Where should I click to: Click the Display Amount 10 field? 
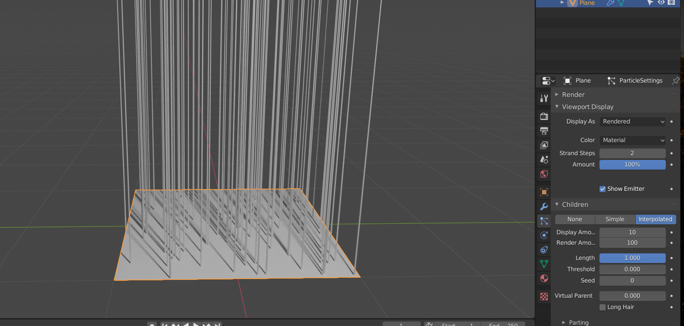(633, 233)
